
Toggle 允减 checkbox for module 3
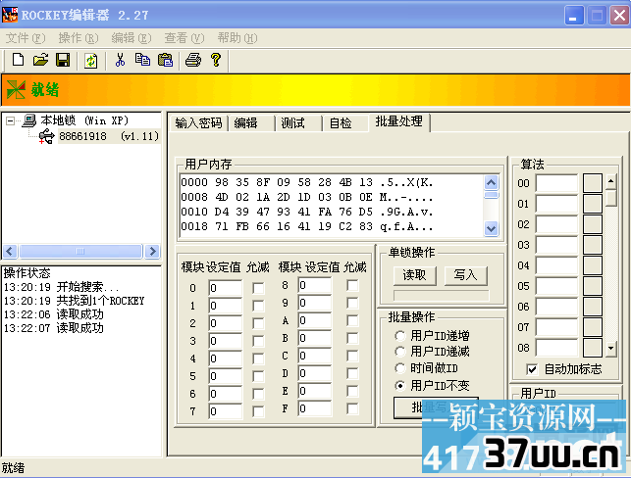258,341
